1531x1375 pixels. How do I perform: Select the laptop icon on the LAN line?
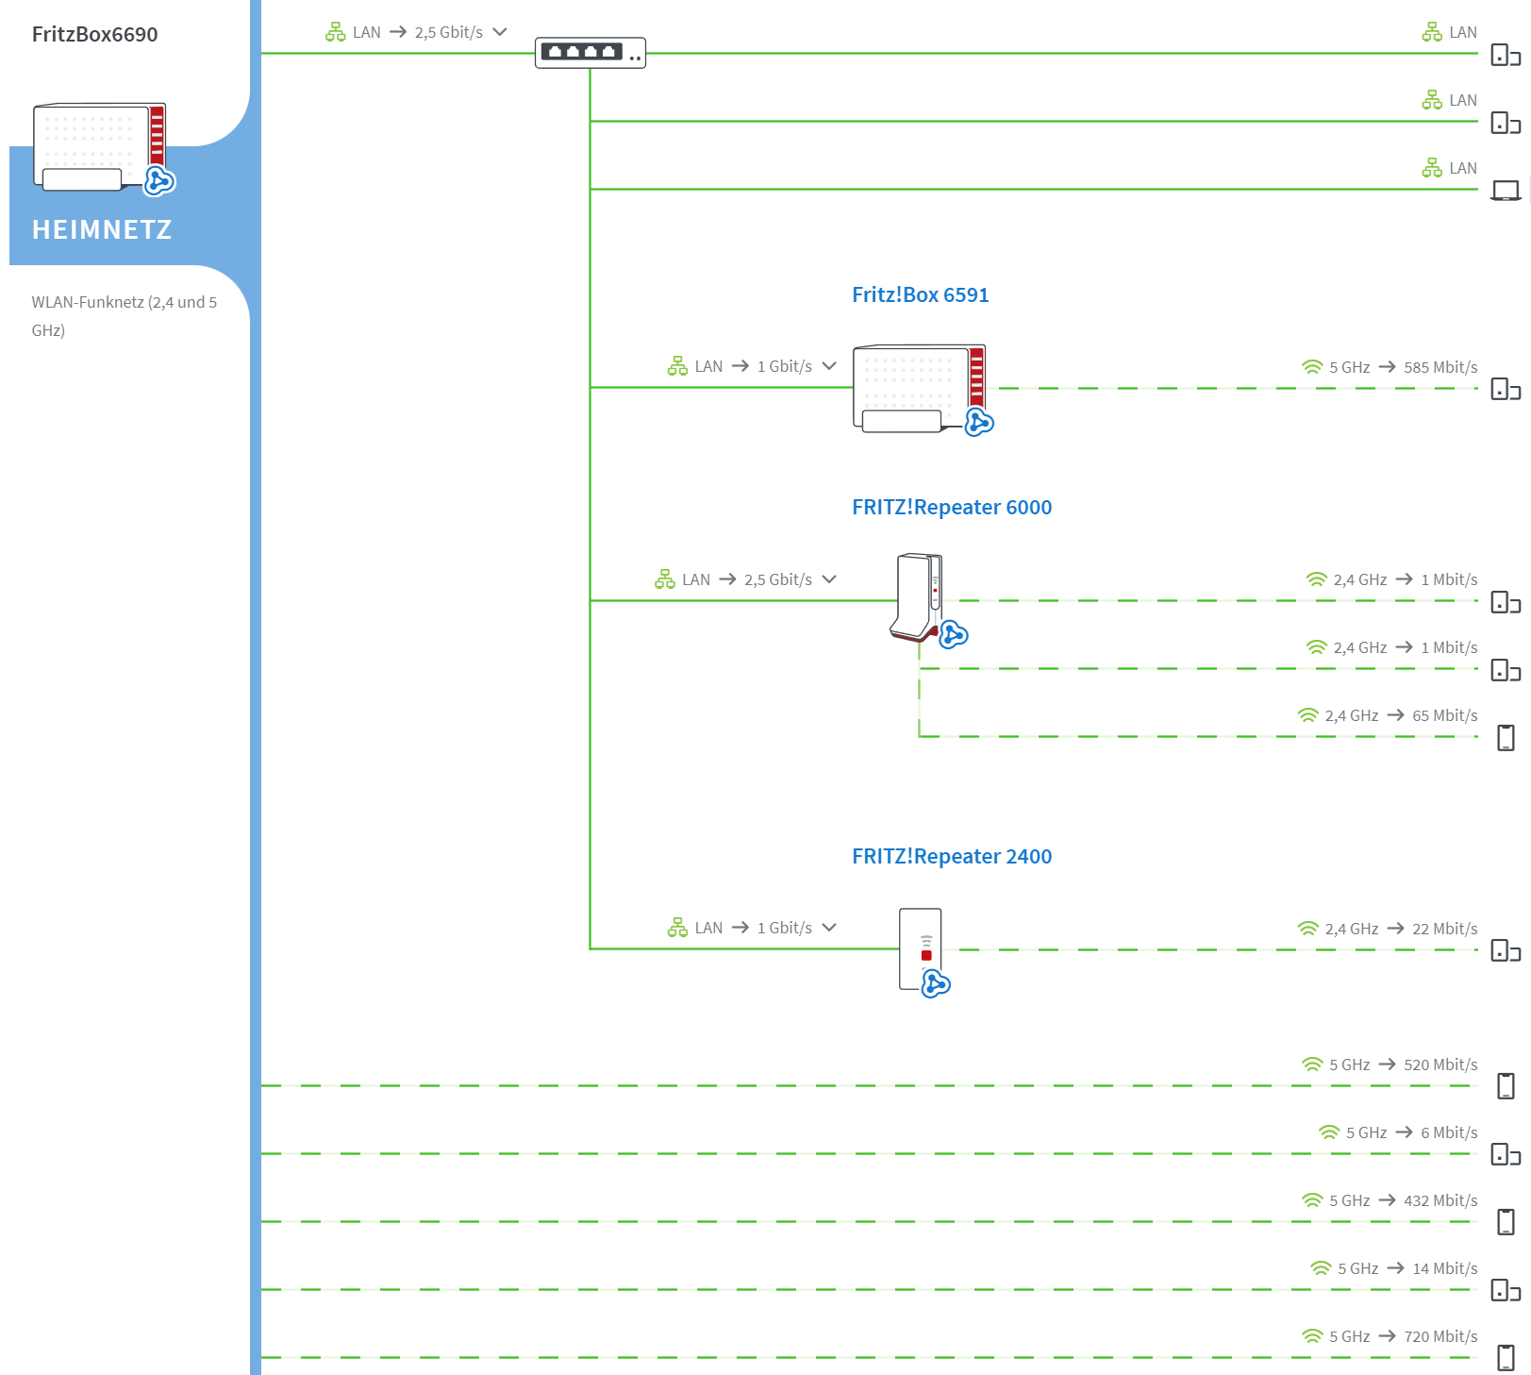coord(1506,191)
